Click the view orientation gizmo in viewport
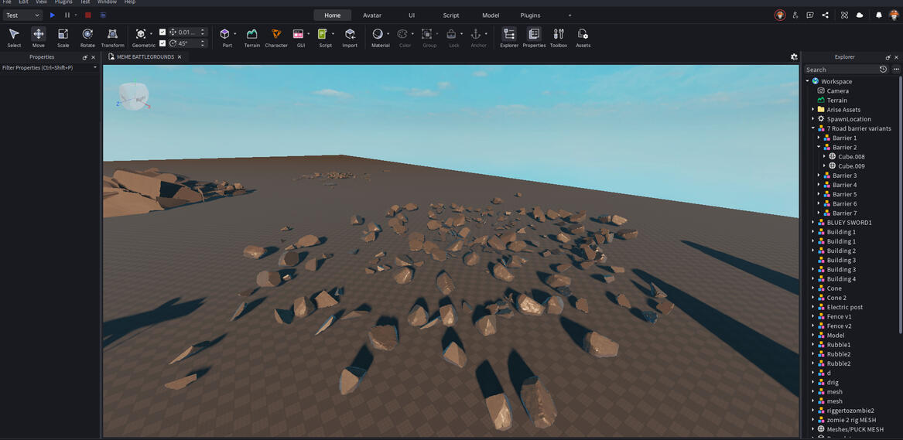The height and width of the screenshot is (440, 903). (134, 97)
